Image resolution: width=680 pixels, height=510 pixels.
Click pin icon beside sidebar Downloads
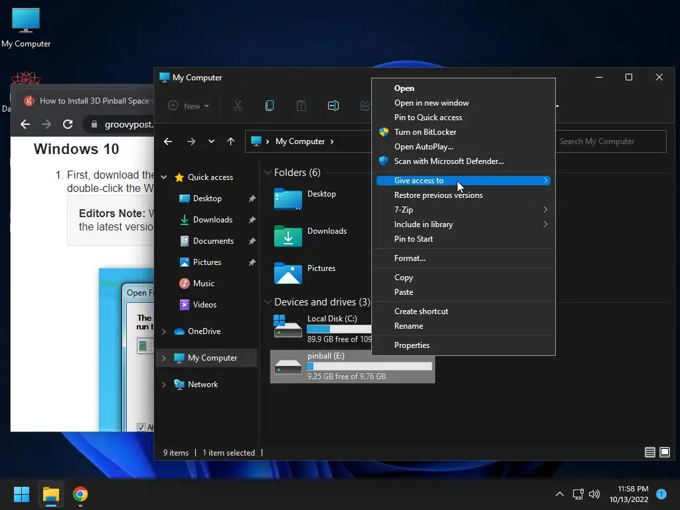coord(252,220)
